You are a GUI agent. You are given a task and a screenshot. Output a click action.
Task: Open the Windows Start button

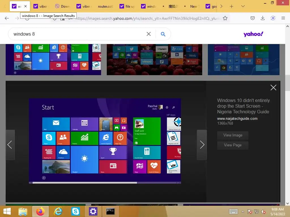point(7,211)
